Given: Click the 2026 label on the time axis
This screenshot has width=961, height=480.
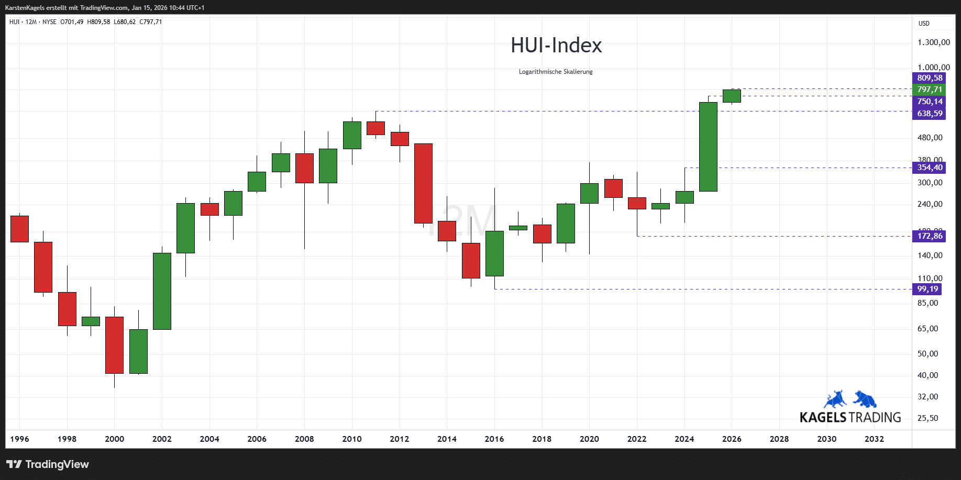Looking at the screenshot, I should 732,439.
